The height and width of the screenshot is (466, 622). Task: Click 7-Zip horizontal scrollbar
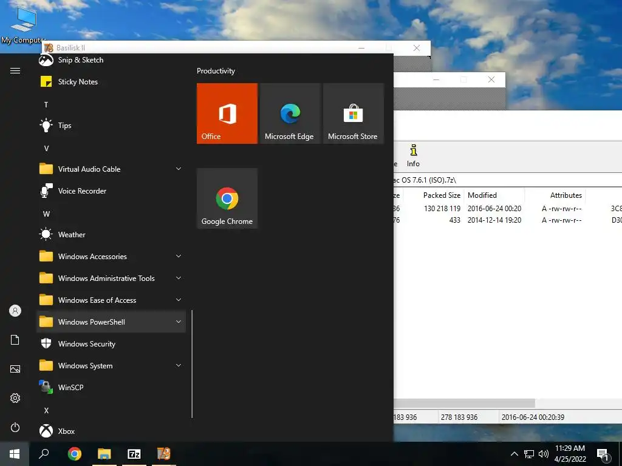pos(464,404)
